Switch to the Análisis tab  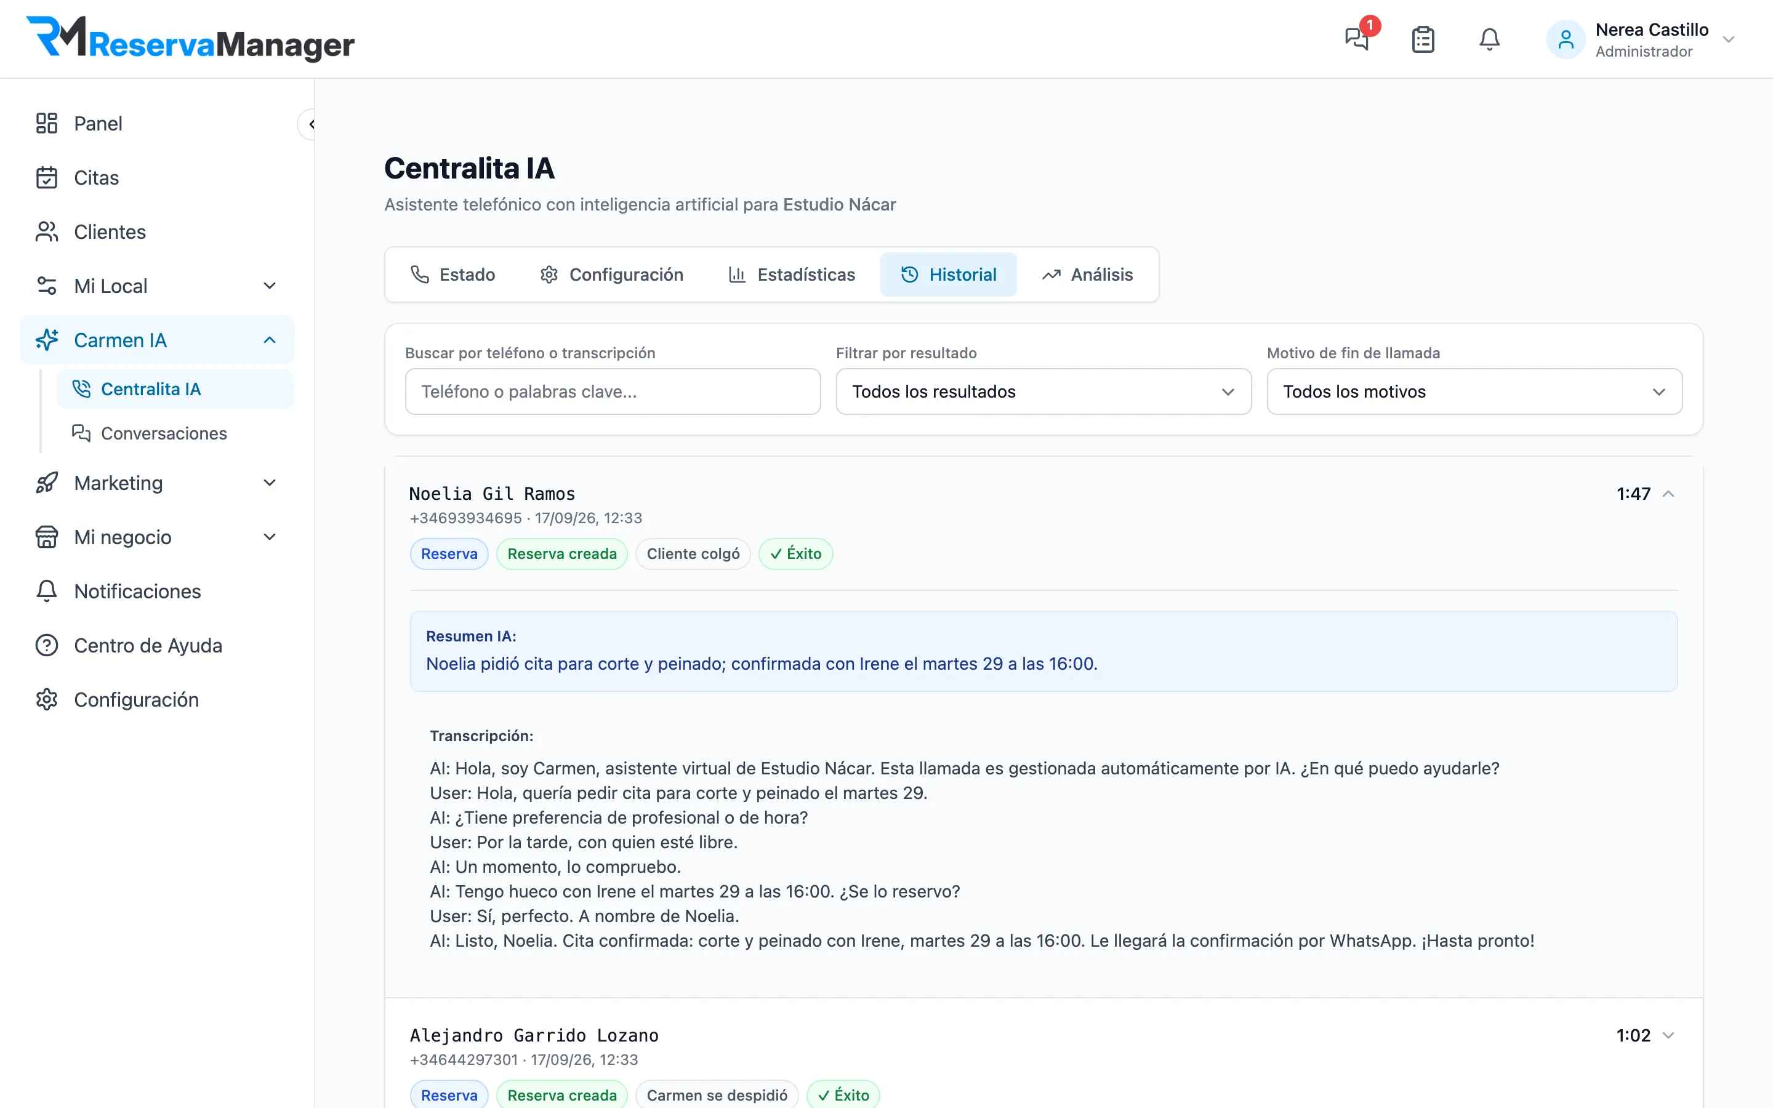point(1087,275)
